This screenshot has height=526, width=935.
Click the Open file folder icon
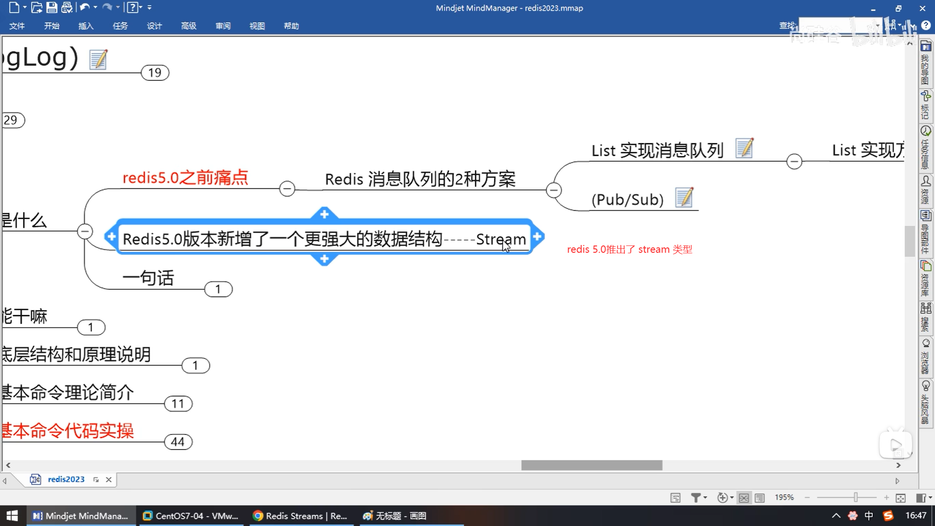37,7
